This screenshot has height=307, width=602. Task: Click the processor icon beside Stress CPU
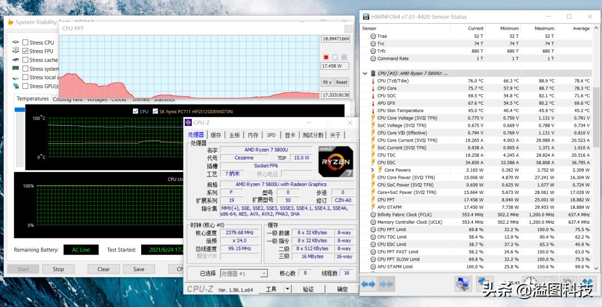[16, 42]
